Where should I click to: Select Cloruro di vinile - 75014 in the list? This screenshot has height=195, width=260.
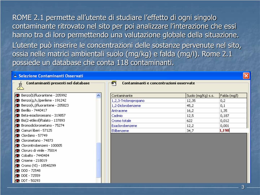click(x=39, y=151)
